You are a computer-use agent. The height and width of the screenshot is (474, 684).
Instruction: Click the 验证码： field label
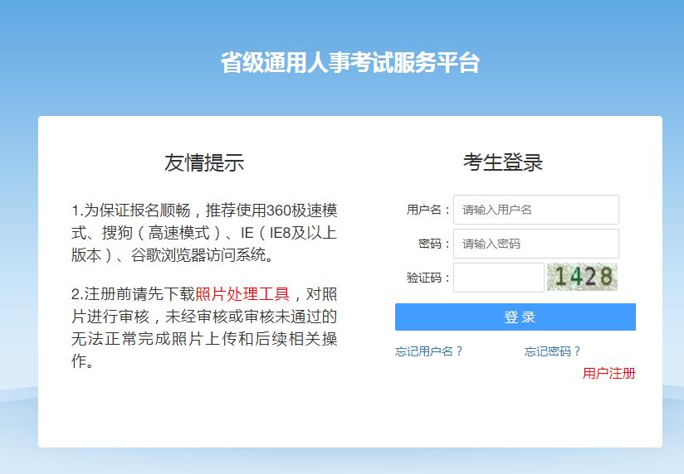click(428, 278)
